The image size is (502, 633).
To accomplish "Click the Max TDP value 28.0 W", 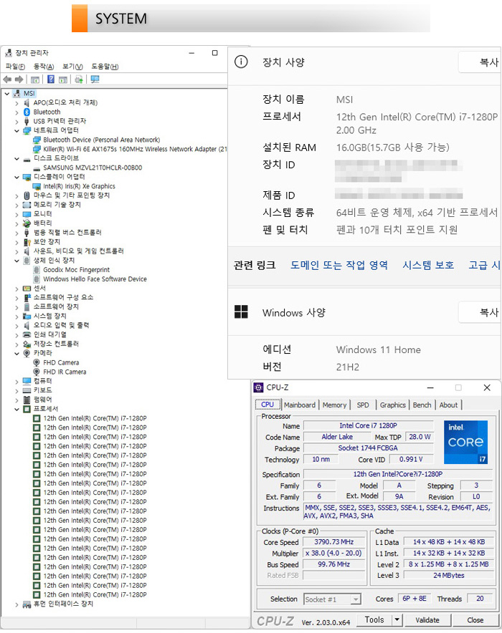I will click(420, 437).
